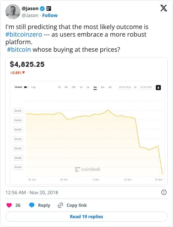The width and height of the screenshot is (173, 227).
Task: Follow the @Jason account
Action: pyautogui.click(x=50, y=15)
